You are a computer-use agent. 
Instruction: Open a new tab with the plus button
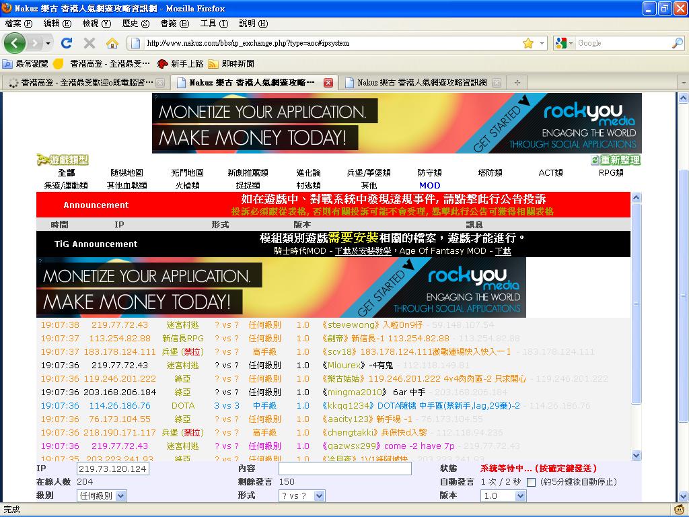point(517,83)
